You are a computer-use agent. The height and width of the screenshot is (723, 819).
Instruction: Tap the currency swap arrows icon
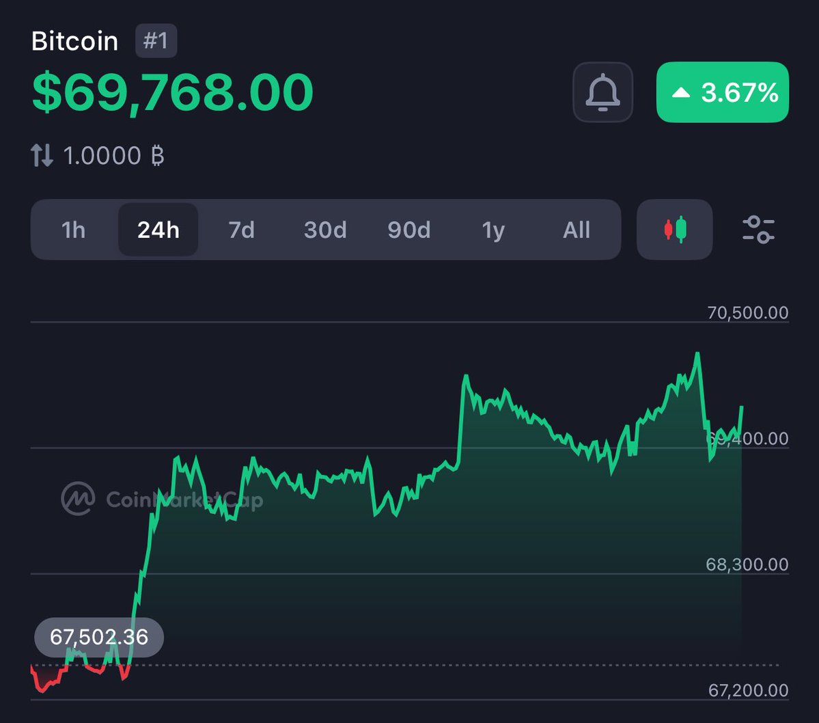(42, 156)
